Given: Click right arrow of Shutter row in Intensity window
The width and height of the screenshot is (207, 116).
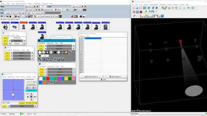Looking at the screenshot, I should coord(24,41).
